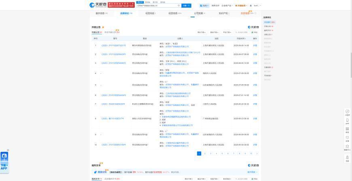Expand the 应用 dropdown in the header
Screen dimensions: 352x181
click(204, 6)
